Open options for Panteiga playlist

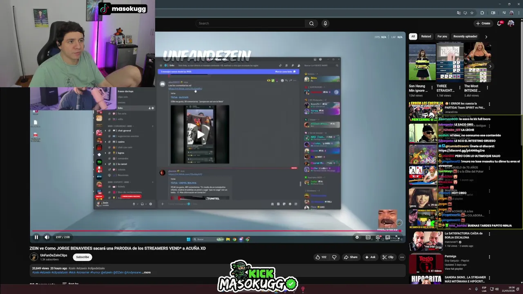coord(489,257)
